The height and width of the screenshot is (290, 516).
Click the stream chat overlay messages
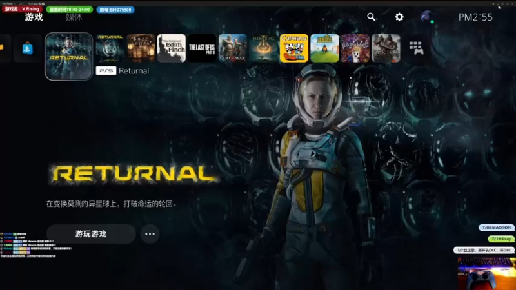(x=35, y=245)
